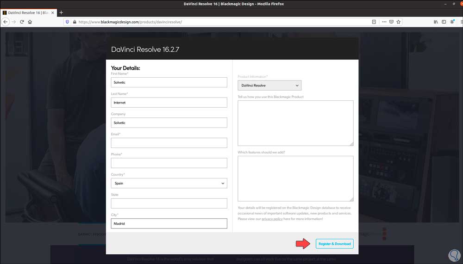This screenshot has width=463, height=264.
Task: Click the Register & Download button
Action: [x=335, y=244]
